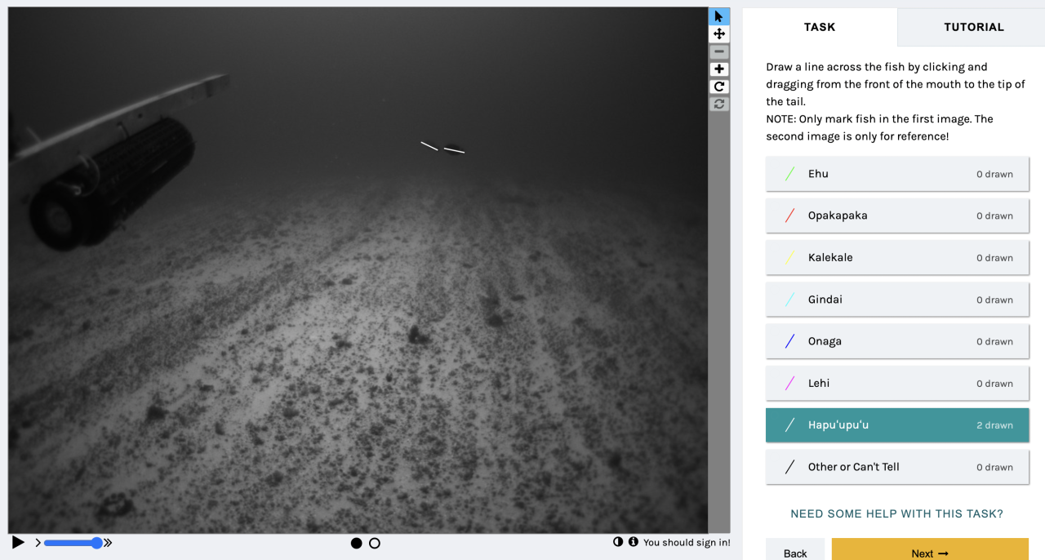Image resolution: width=1045 pixels, height=560 pixels.
Task: Select the Opakapaka species option
Action: pyautogui.click(x=897, y=216)
